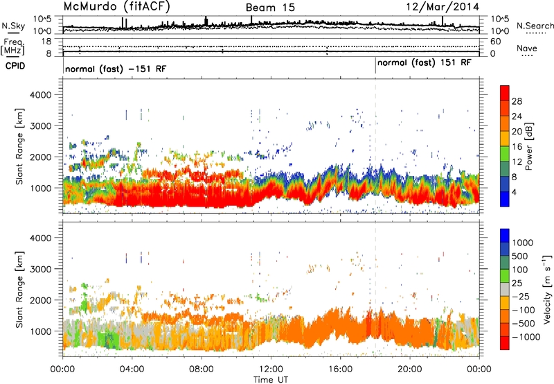The height and width of the screenshot is (384, 554).
Task: Click the 20:00 time tick label
Action: coord(409,369)
